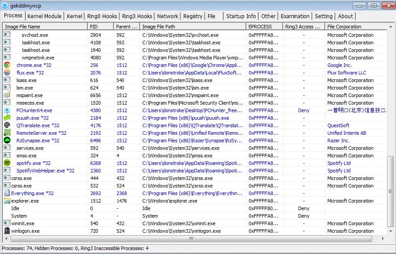Switch to the Examination tab
This screenshot has height=254, width=396.
pyautogui.click(x=295, y=16)
